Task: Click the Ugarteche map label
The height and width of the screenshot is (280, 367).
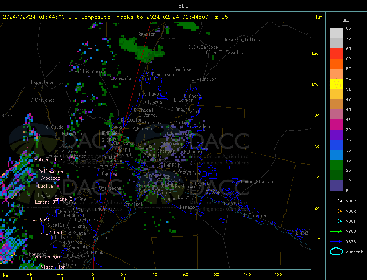Action: coord(110,188)
